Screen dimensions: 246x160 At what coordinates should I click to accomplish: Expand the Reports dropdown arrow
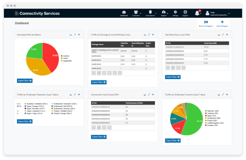[168, 13]
